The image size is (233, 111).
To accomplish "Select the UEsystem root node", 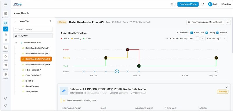I will [x=33, y=36].
